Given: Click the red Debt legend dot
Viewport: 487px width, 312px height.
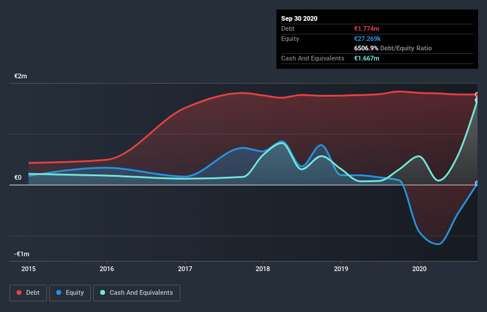Looking at the screenshot, I should click(19, 292).
